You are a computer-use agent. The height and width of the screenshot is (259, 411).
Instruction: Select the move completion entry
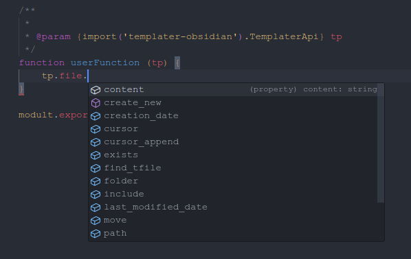(x=233, y=221)
